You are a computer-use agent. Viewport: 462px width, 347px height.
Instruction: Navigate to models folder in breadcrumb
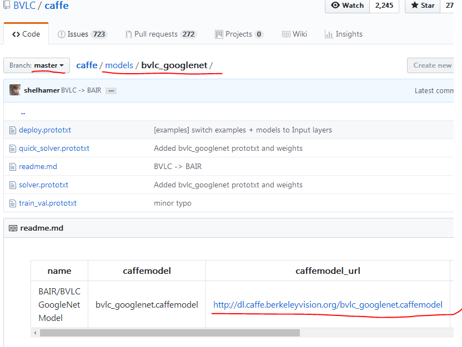[119, 65]
